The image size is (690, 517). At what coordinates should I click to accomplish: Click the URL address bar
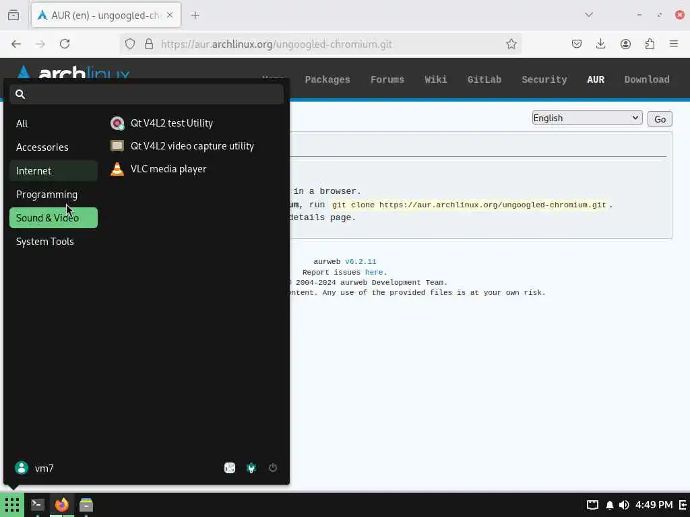point(320,44)
